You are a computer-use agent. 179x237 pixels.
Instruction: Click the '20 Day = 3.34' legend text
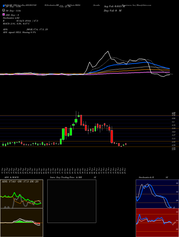click(x=13, y=6)
